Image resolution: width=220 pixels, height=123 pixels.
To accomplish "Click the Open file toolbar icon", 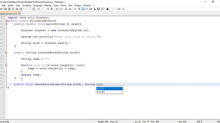I will pyautogui.click(x=1, y=9).
